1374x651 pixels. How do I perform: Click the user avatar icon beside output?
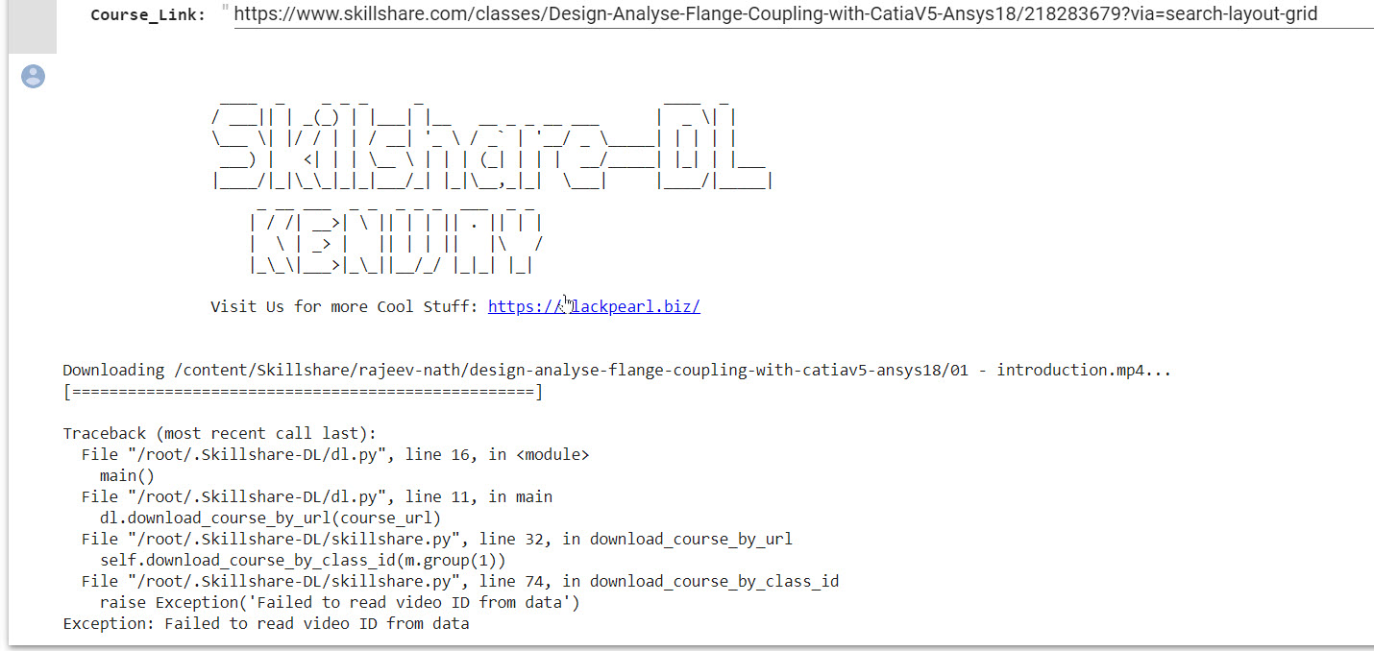tap(34, 77)
